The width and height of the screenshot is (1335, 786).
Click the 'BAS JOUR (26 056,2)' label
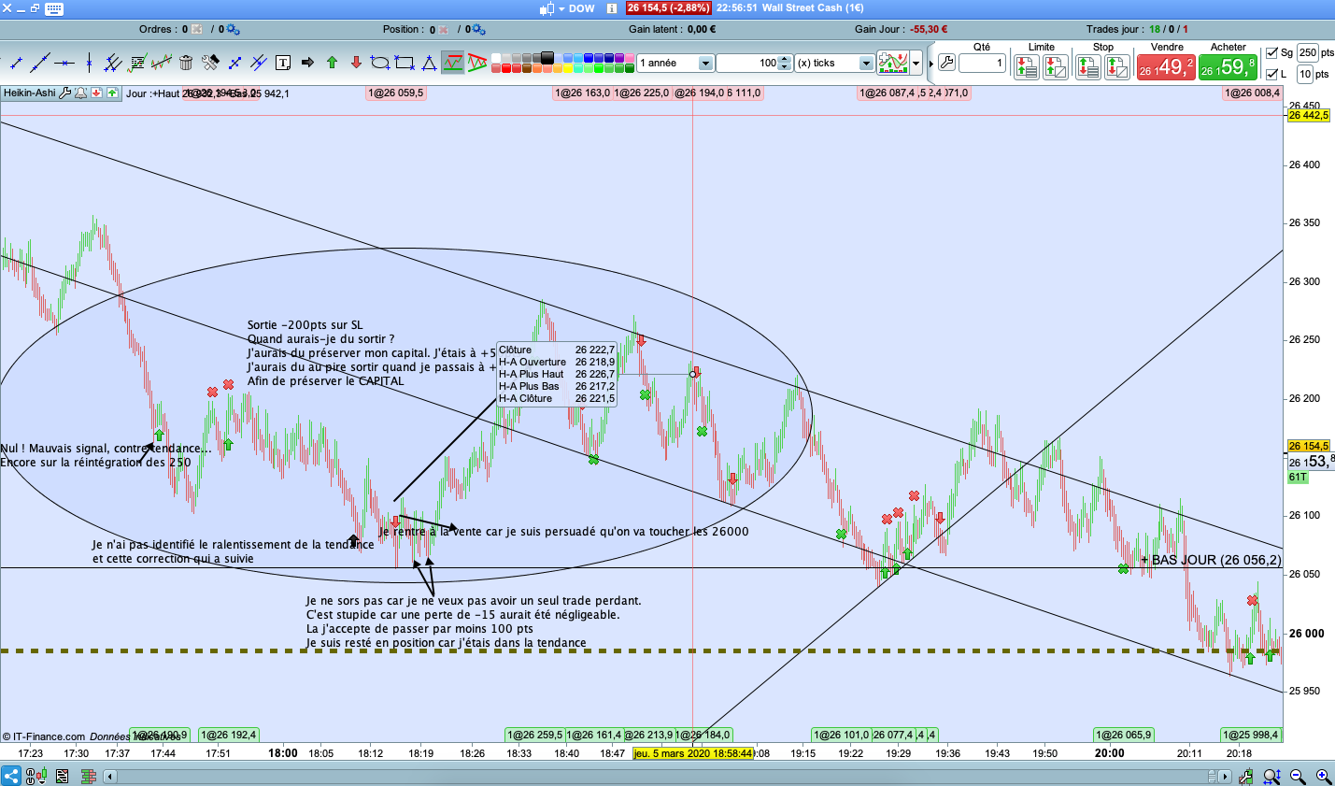point(1216,560)
